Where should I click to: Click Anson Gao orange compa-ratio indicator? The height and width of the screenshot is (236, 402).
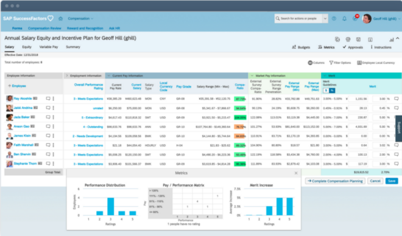[x=240, y=127]
